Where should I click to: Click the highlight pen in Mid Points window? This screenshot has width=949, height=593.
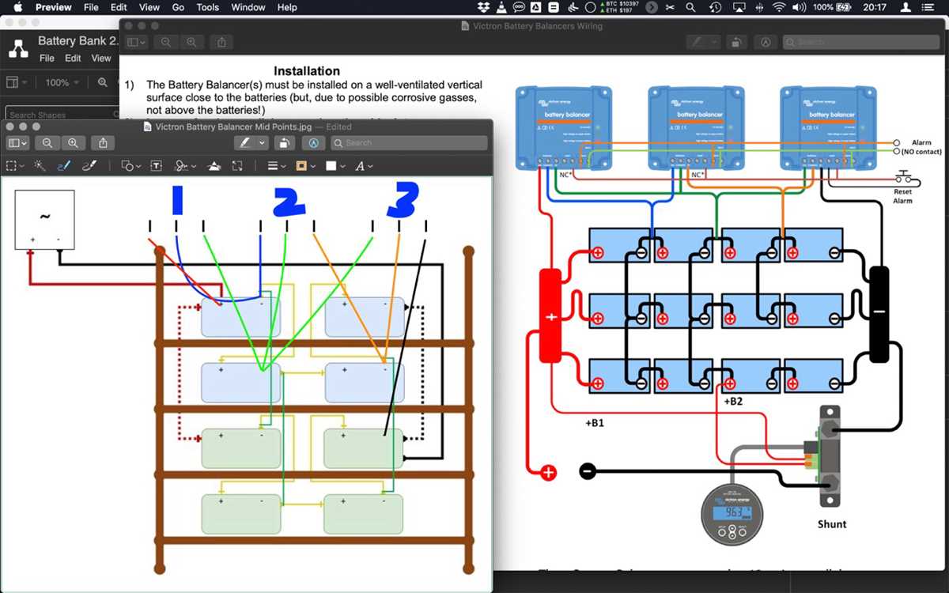pyautogui.click(x=245, y=143)
